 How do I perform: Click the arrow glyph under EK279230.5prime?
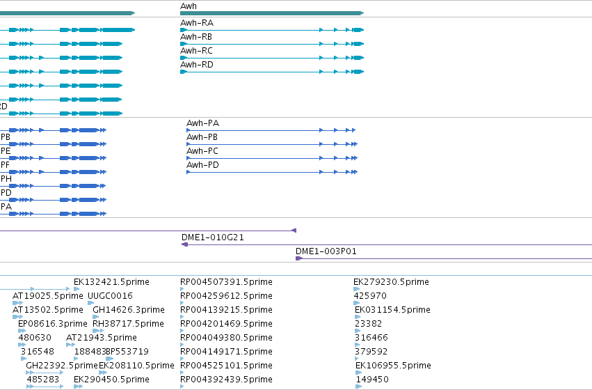(x=356, y=289)
